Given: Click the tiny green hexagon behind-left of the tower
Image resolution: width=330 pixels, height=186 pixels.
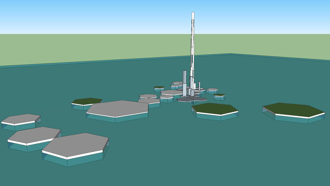Looking at the screenshot, I should tap(159, 87).
